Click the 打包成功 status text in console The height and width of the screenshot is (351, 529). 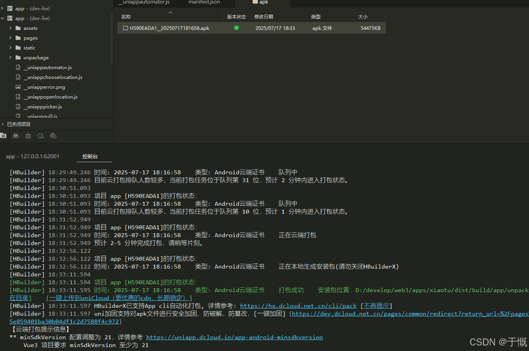pyautogui.click(x=291, y=290)
